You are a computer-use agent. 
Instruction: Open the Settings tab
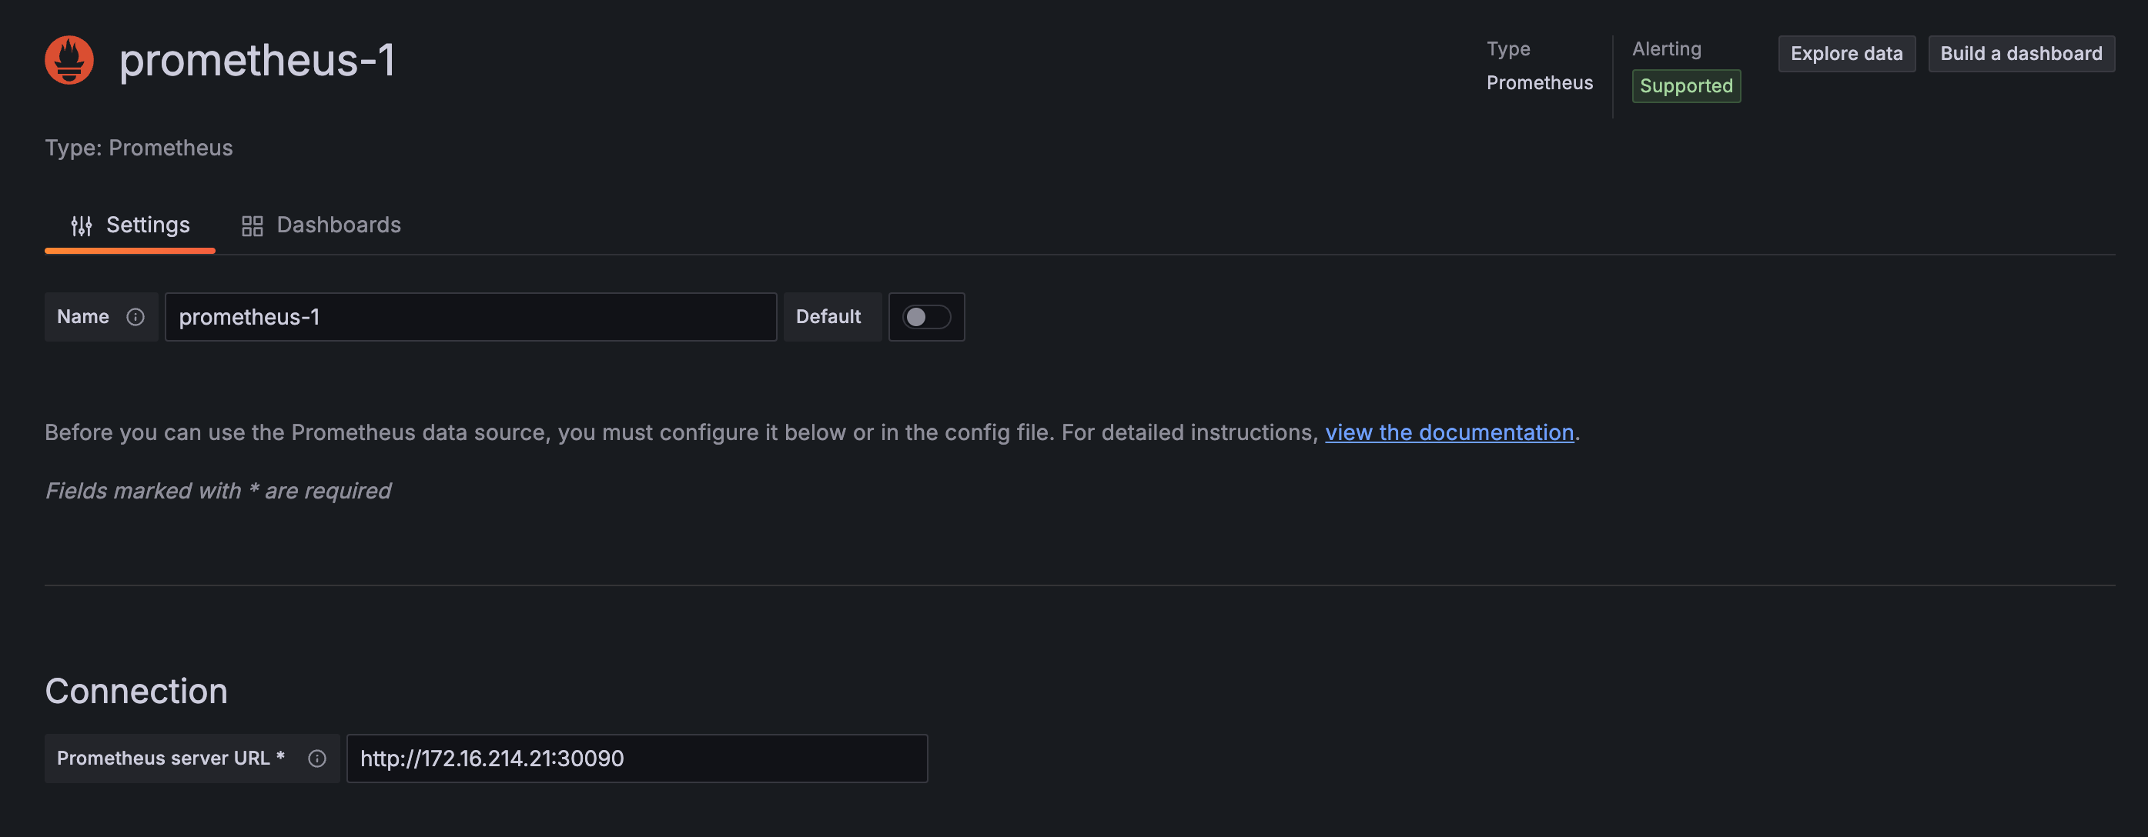[x=130, y=225]
